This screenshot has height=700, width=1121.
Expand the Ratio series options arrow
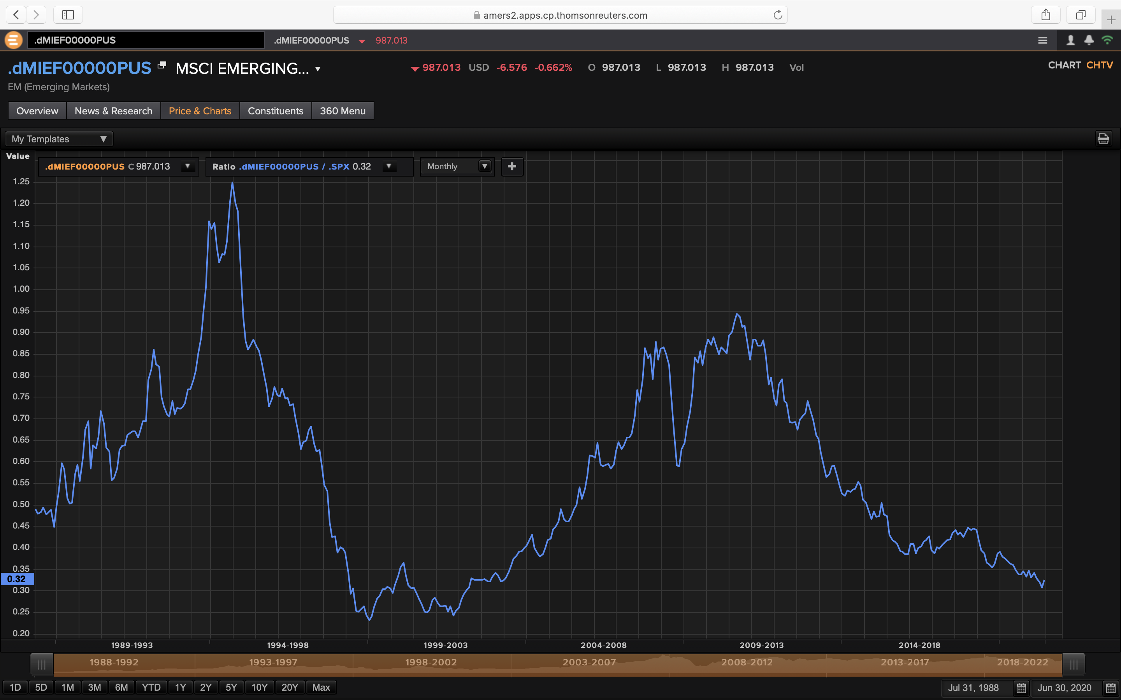[388, 167]
